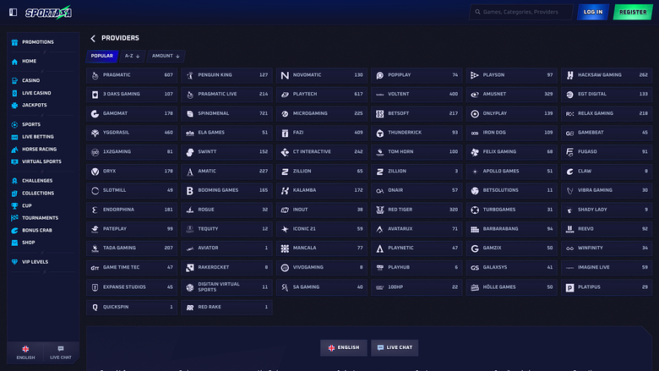The height and width of the screenshot is (371, 659).
Task: Click the Live Betting sidebar icon
Action: (x=14, y=137)
